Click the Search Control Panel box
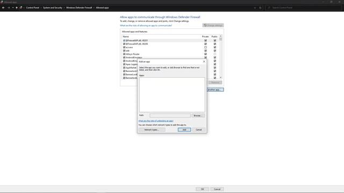 coord(304,8)
